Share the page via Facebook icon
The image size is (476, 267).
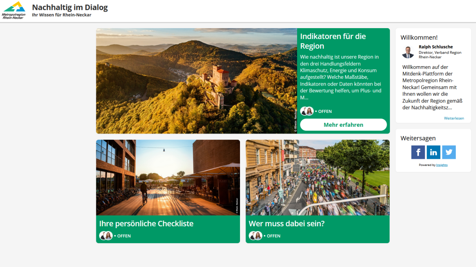coord(418,152)
